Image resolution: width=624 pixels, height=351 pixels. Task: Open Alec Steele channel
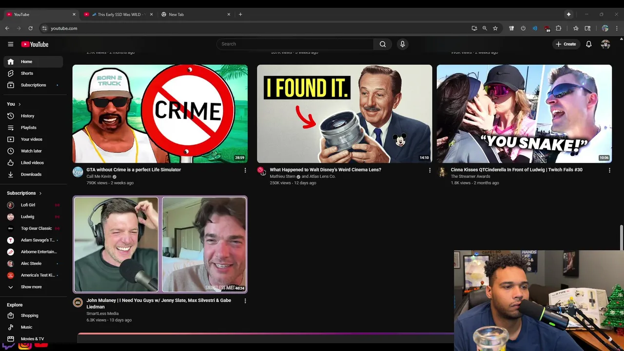(x=33, y=263)
